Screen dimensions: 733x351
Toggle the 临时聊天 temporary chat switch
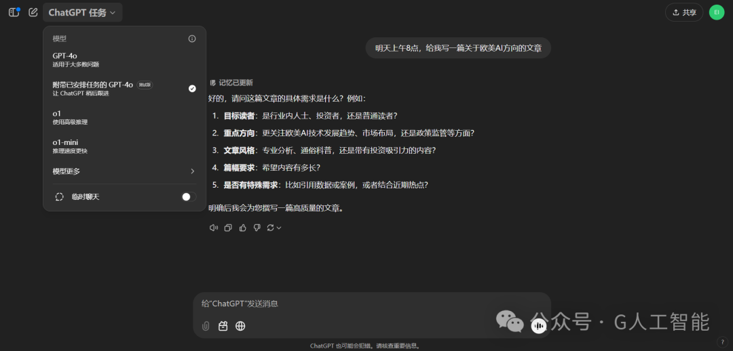[189, 197]
